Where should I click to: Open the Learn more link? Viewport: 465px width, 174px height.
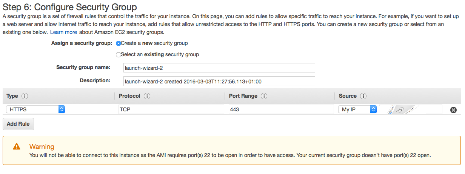(x=63, y=32)
